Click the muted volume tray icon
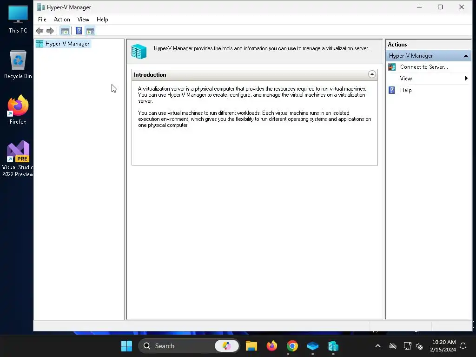The width and height of the screenshot is (476, 357). 420,346
